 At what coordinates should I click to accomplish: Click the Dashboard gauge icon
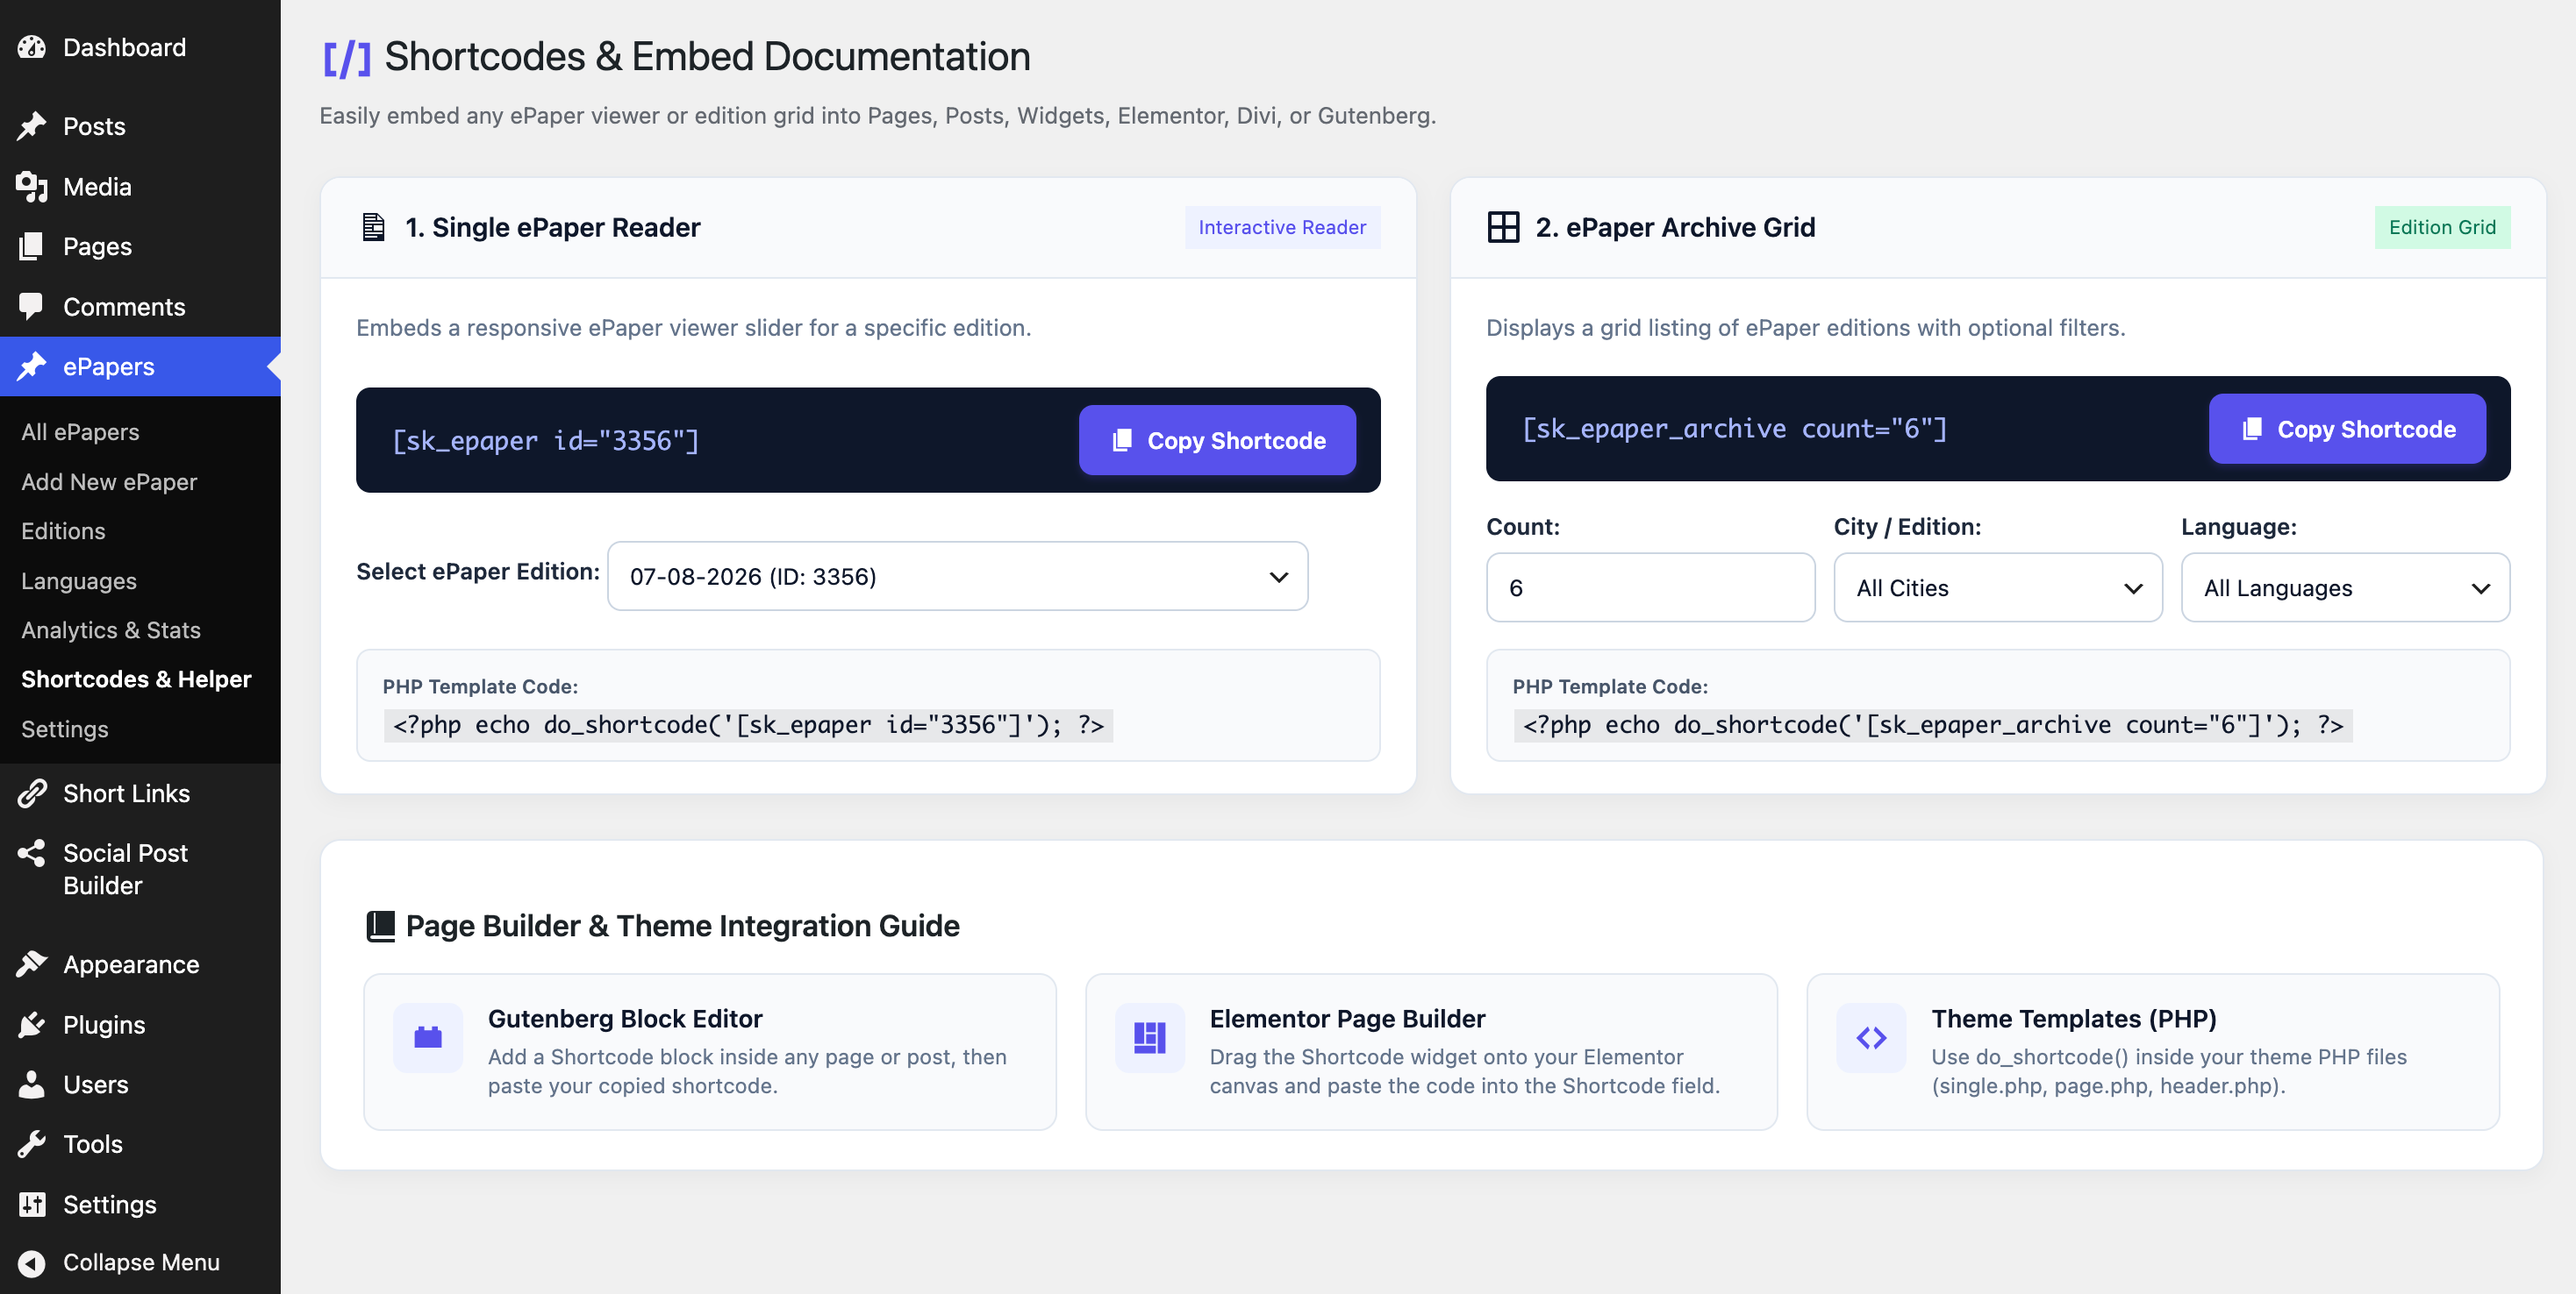(32, 47)
